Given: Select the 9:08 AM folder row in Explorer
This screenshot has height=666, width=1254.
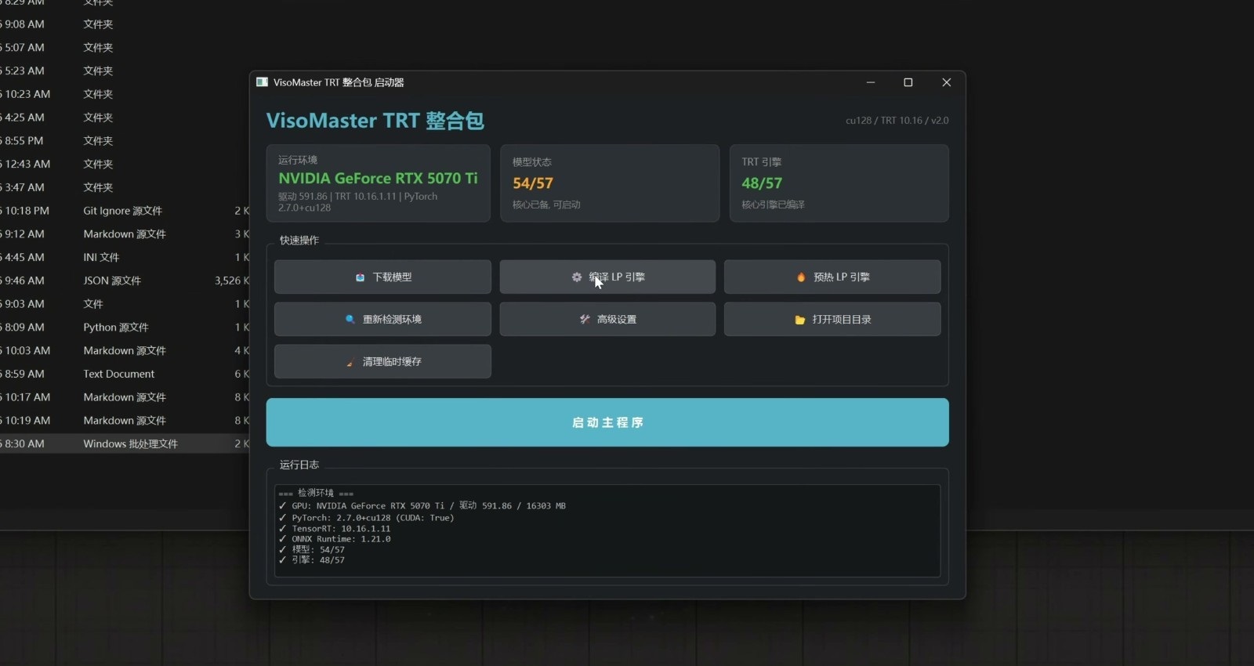Looking at the screenshot, I should 125,24.
